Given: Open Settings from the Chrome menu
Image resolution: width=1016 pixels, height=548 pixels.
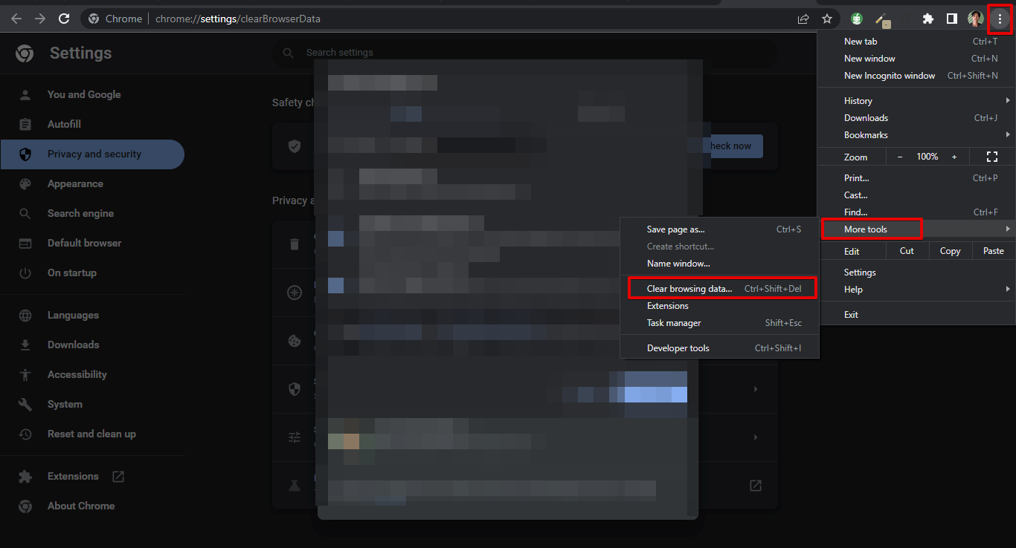Looking at the screenshot, I should (917, 273).
